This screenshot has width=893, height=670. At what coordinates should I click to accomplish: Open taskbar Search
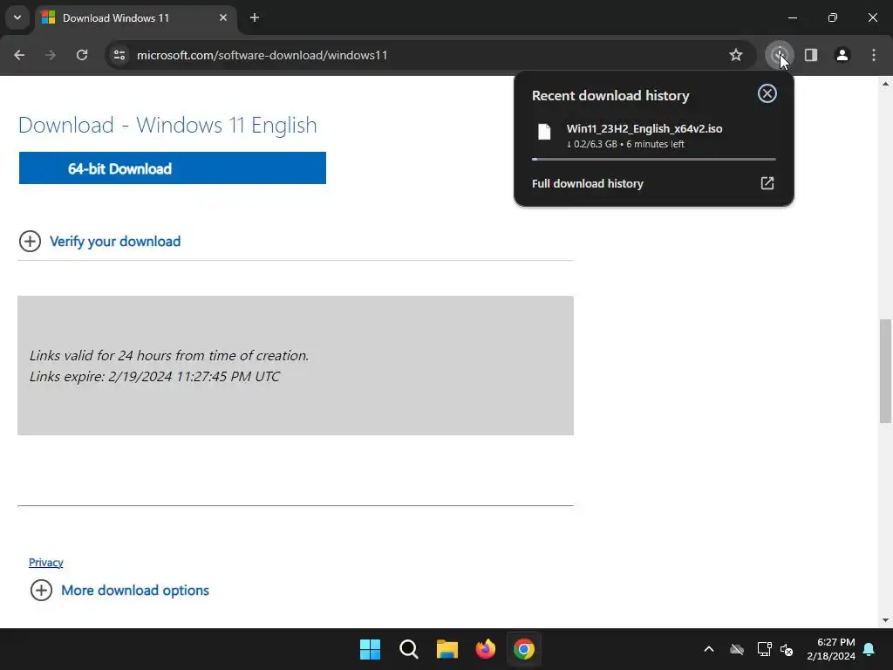pyautogui.click(x=409, y=649)
